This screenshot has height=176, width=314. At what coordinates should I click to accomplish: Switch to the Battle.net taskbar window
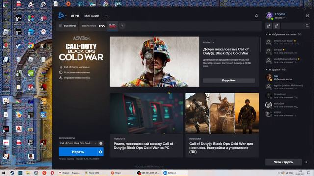[x=175, y=173]
